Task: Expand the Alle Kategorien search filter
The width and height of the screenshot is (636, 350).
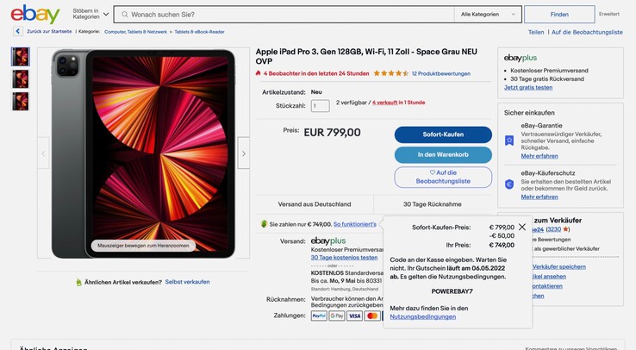Action: click(490, 15)
